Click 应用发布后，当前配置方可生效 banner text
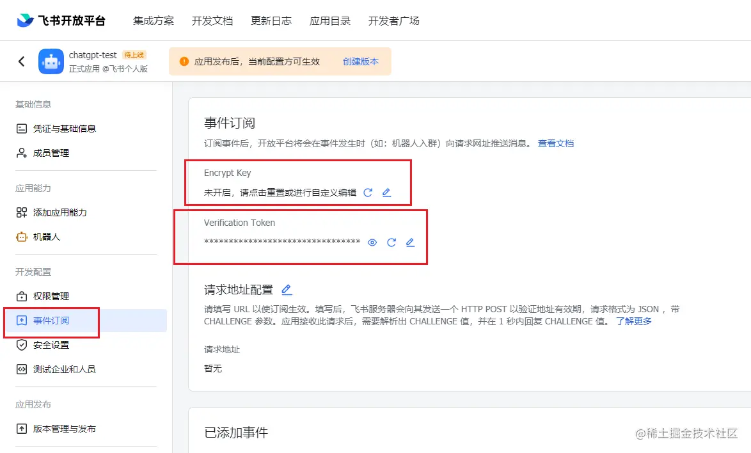This screenshot has width=751, height=453. (257, 61)
